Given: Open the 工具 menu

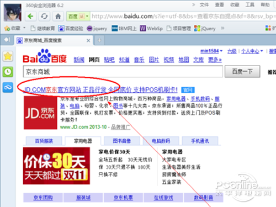Looking at the screenshot, I should [x=250, y=5].
